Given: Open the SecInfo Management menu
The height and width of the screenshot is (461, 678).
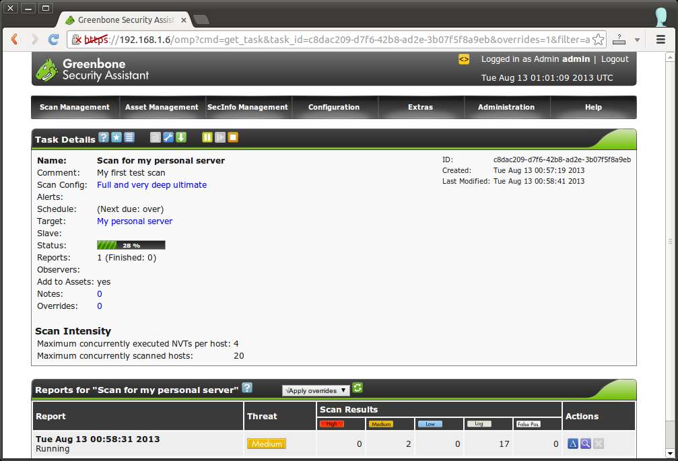Looking at the screenshot, I should click(x=248, y=107).
